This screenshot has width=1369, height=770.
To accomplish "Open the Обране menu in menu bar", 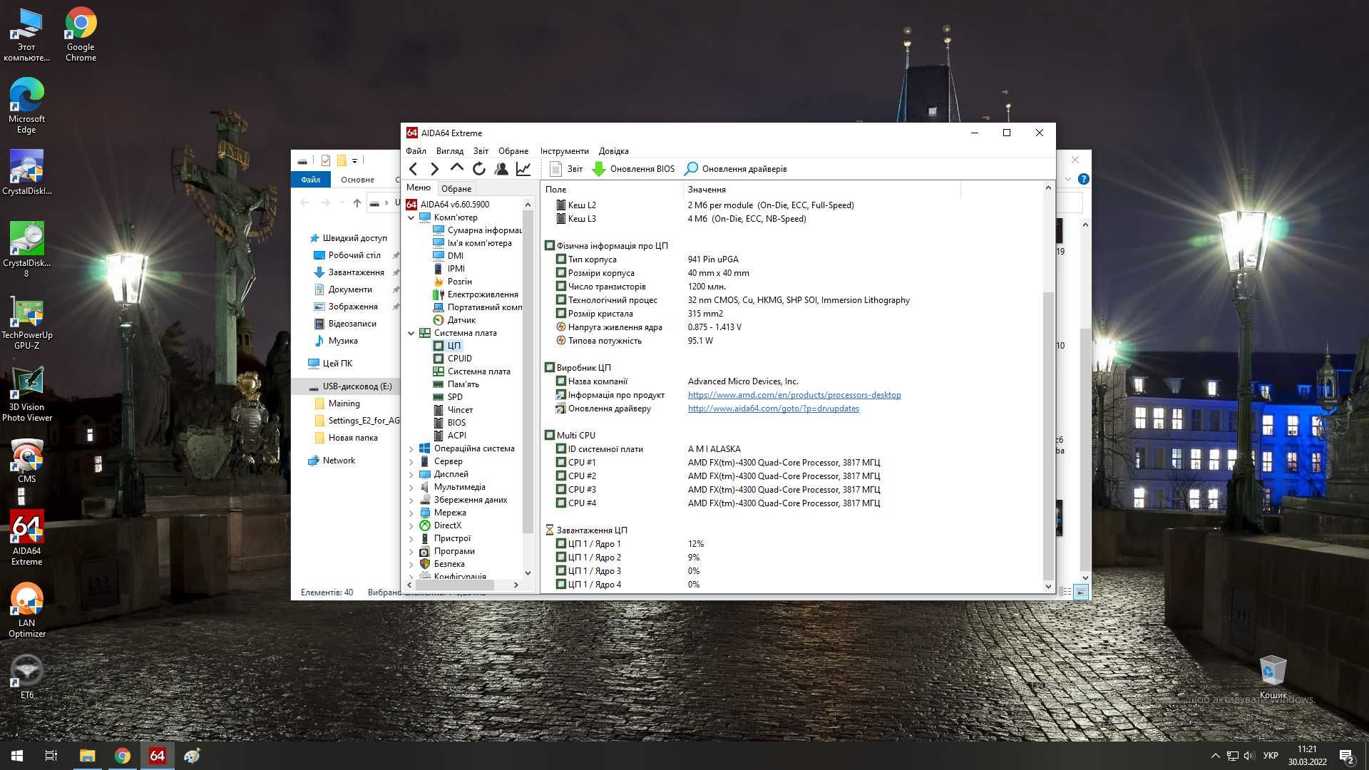I will coord(513,151).
